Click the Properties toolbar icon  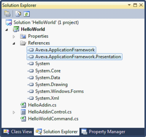point(7,14)
